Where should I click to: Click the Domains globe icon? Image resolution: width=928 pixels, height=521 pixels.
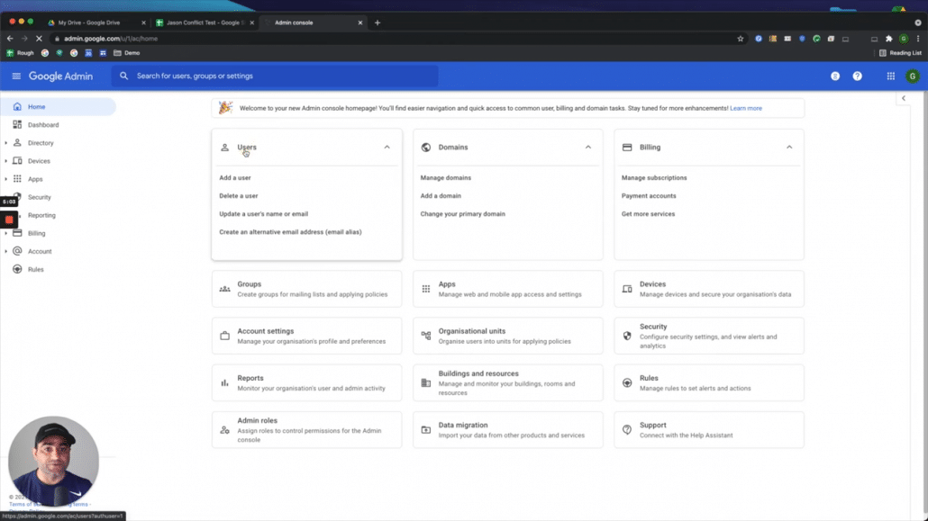(425, 148)
